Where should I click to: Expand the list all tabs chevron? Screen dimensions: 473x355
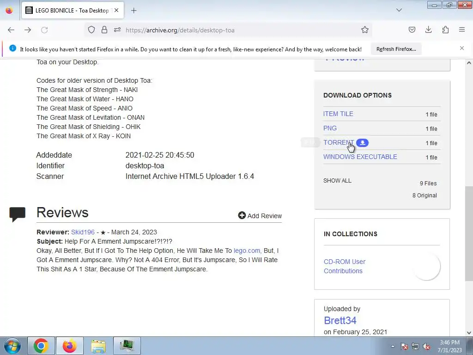[399, 10]
